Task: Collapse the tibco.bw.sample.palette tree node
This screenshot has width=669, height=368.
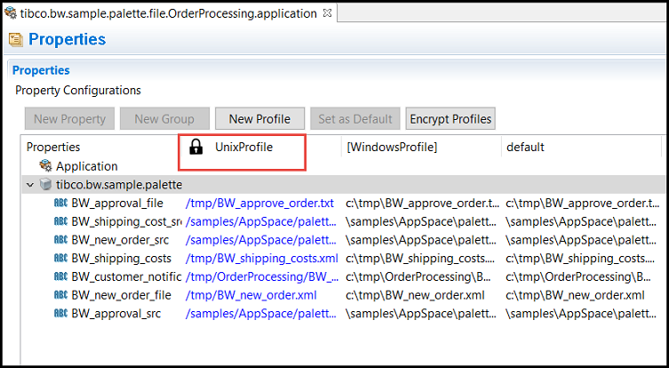Action: click(x=31, y=185)
